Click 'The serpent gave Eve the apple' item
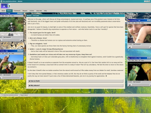The width and height of the screenshot is (151, 113). pyautogui.click(x=43, y=33)
